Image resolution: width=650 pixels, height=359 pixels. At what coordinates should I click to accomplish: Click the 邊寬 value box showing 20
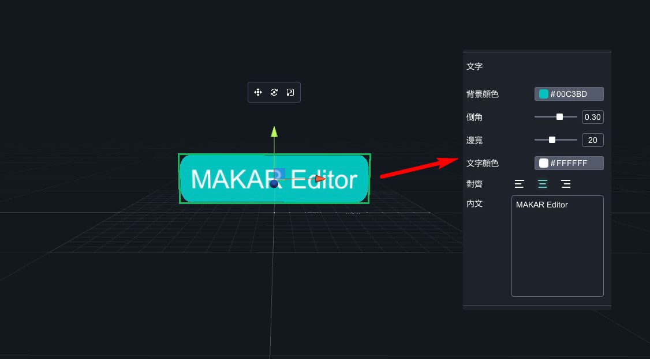[592, 140]
